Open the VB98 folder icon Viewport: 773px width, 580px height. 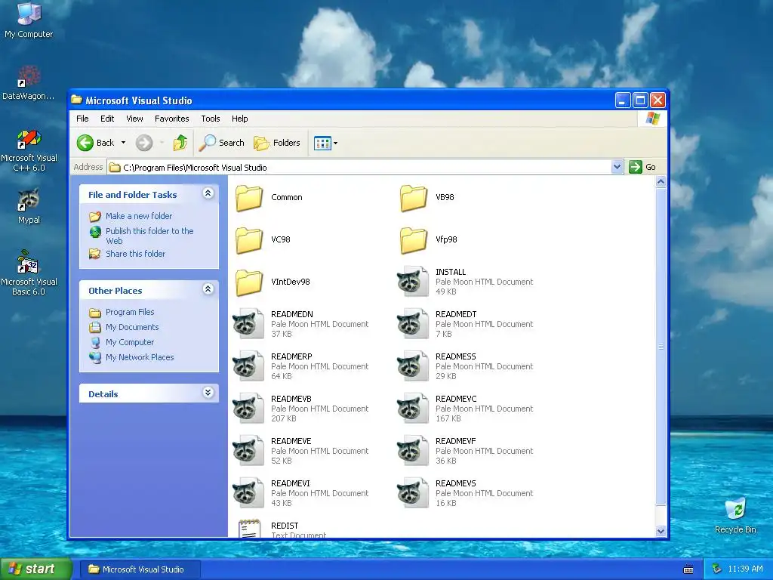(x=414, y=199)
